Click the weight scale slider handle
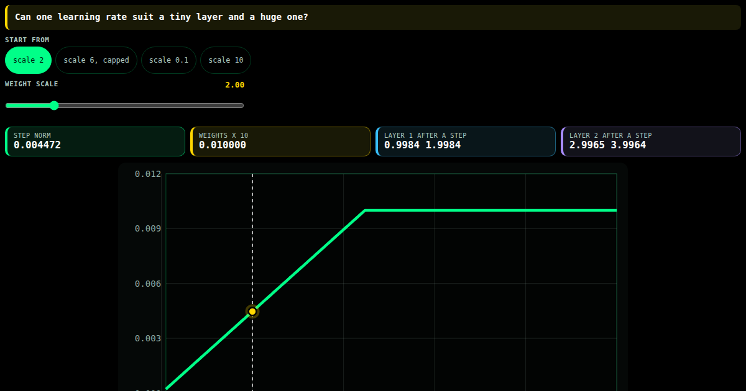Viewport: 746px width, 391px height. (x=54, y=106)
